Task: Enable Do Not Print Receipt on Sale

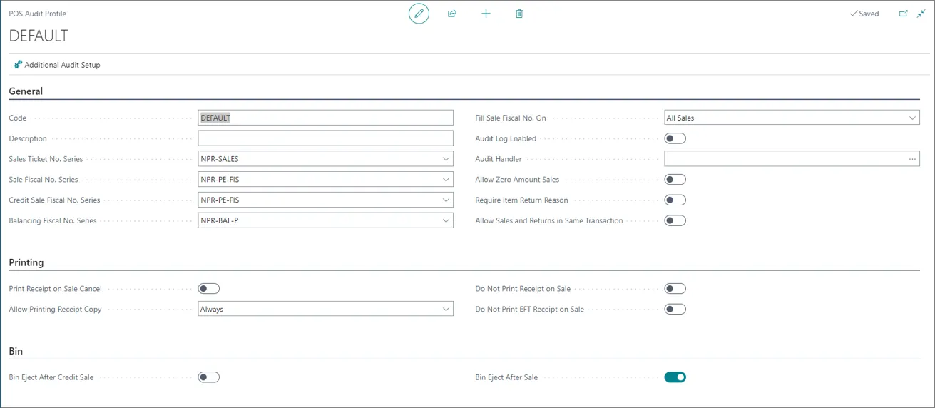Action: pyautogui.click(x=675, y=289)
